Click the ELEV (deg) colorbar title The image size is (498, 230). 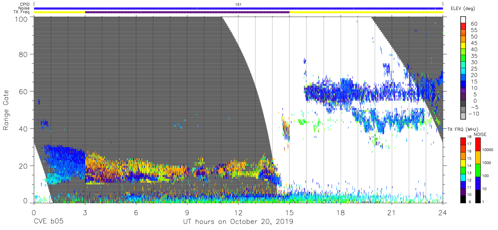[463, 8]
